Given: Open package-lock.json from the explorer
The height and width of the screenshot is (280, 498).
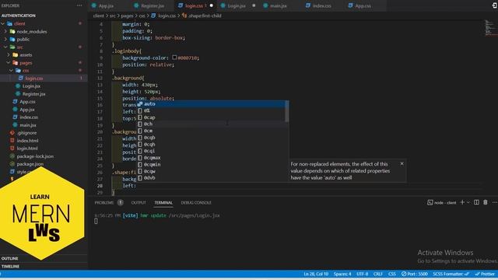Looking at the screenshot, I should tap(35, 156).
